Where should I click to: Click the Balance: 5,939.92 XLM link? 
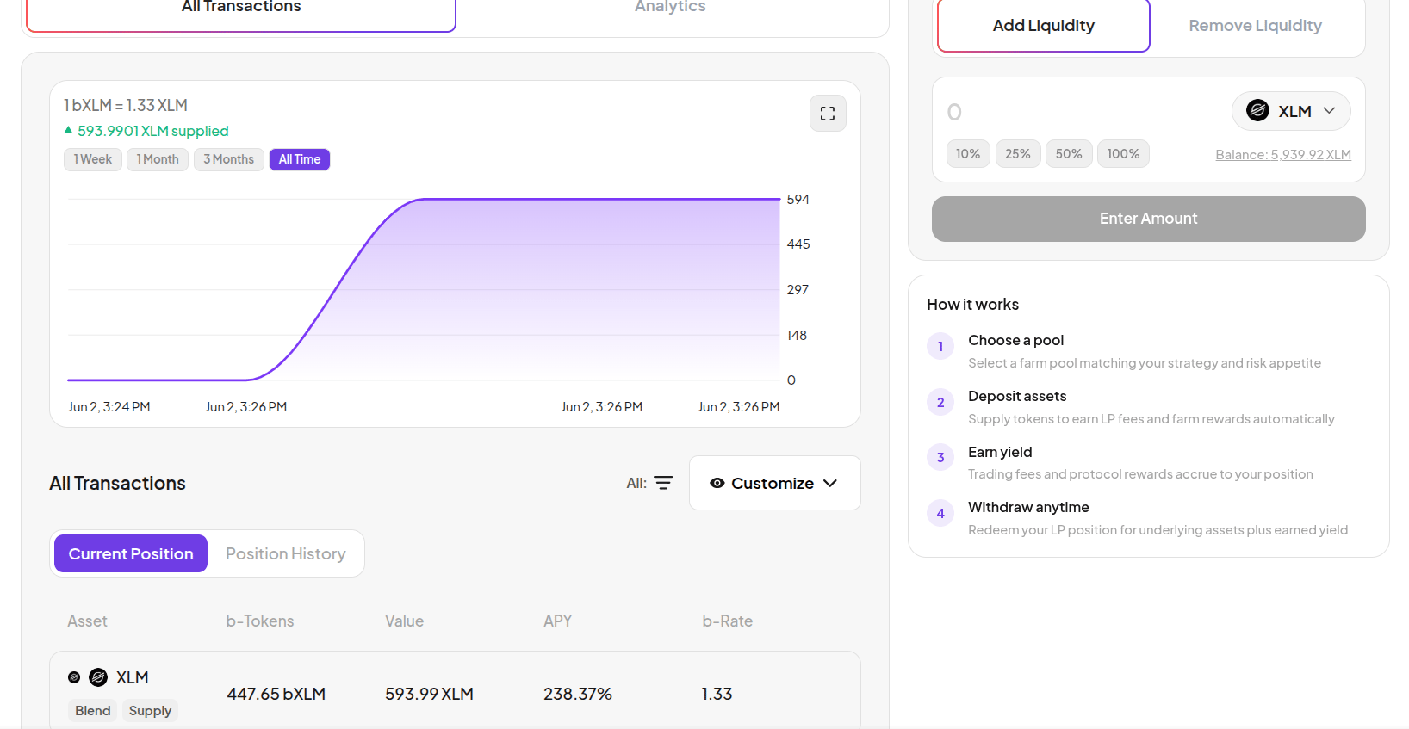pos(1283,155)
